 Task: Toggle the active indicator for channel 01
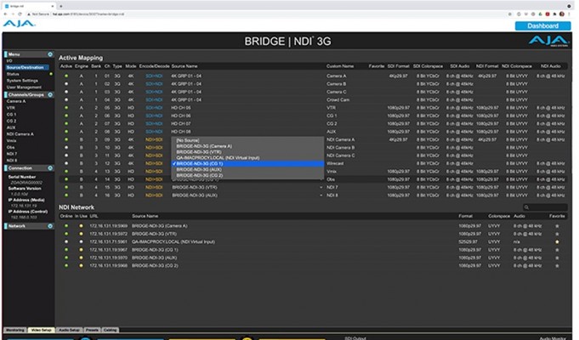(x=66, y=76)
